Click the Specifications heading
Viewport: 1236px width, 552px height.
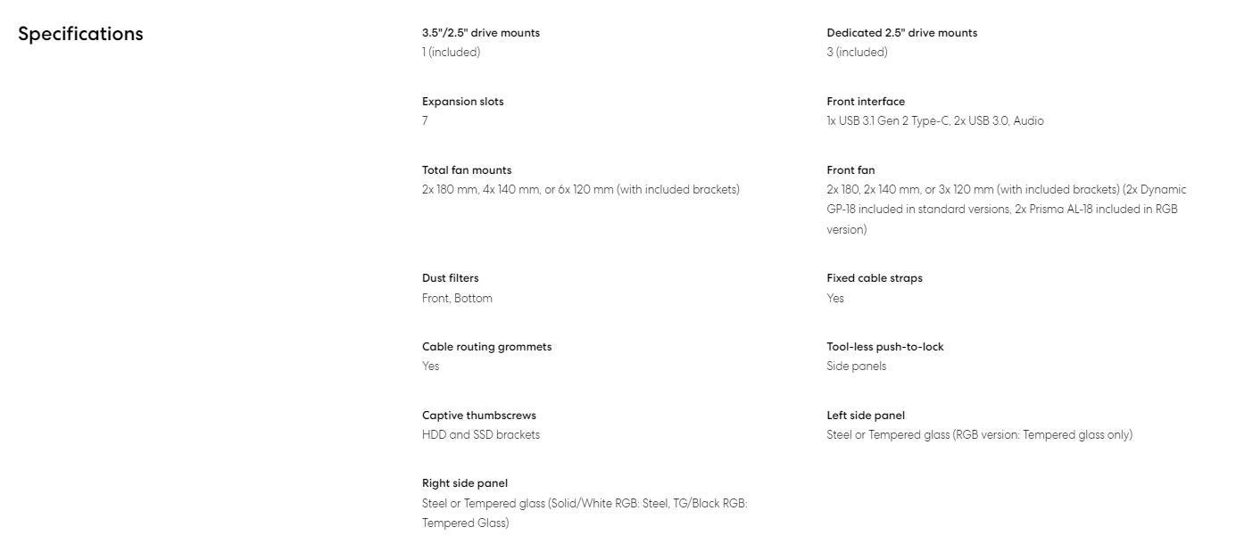pos(80,34)
